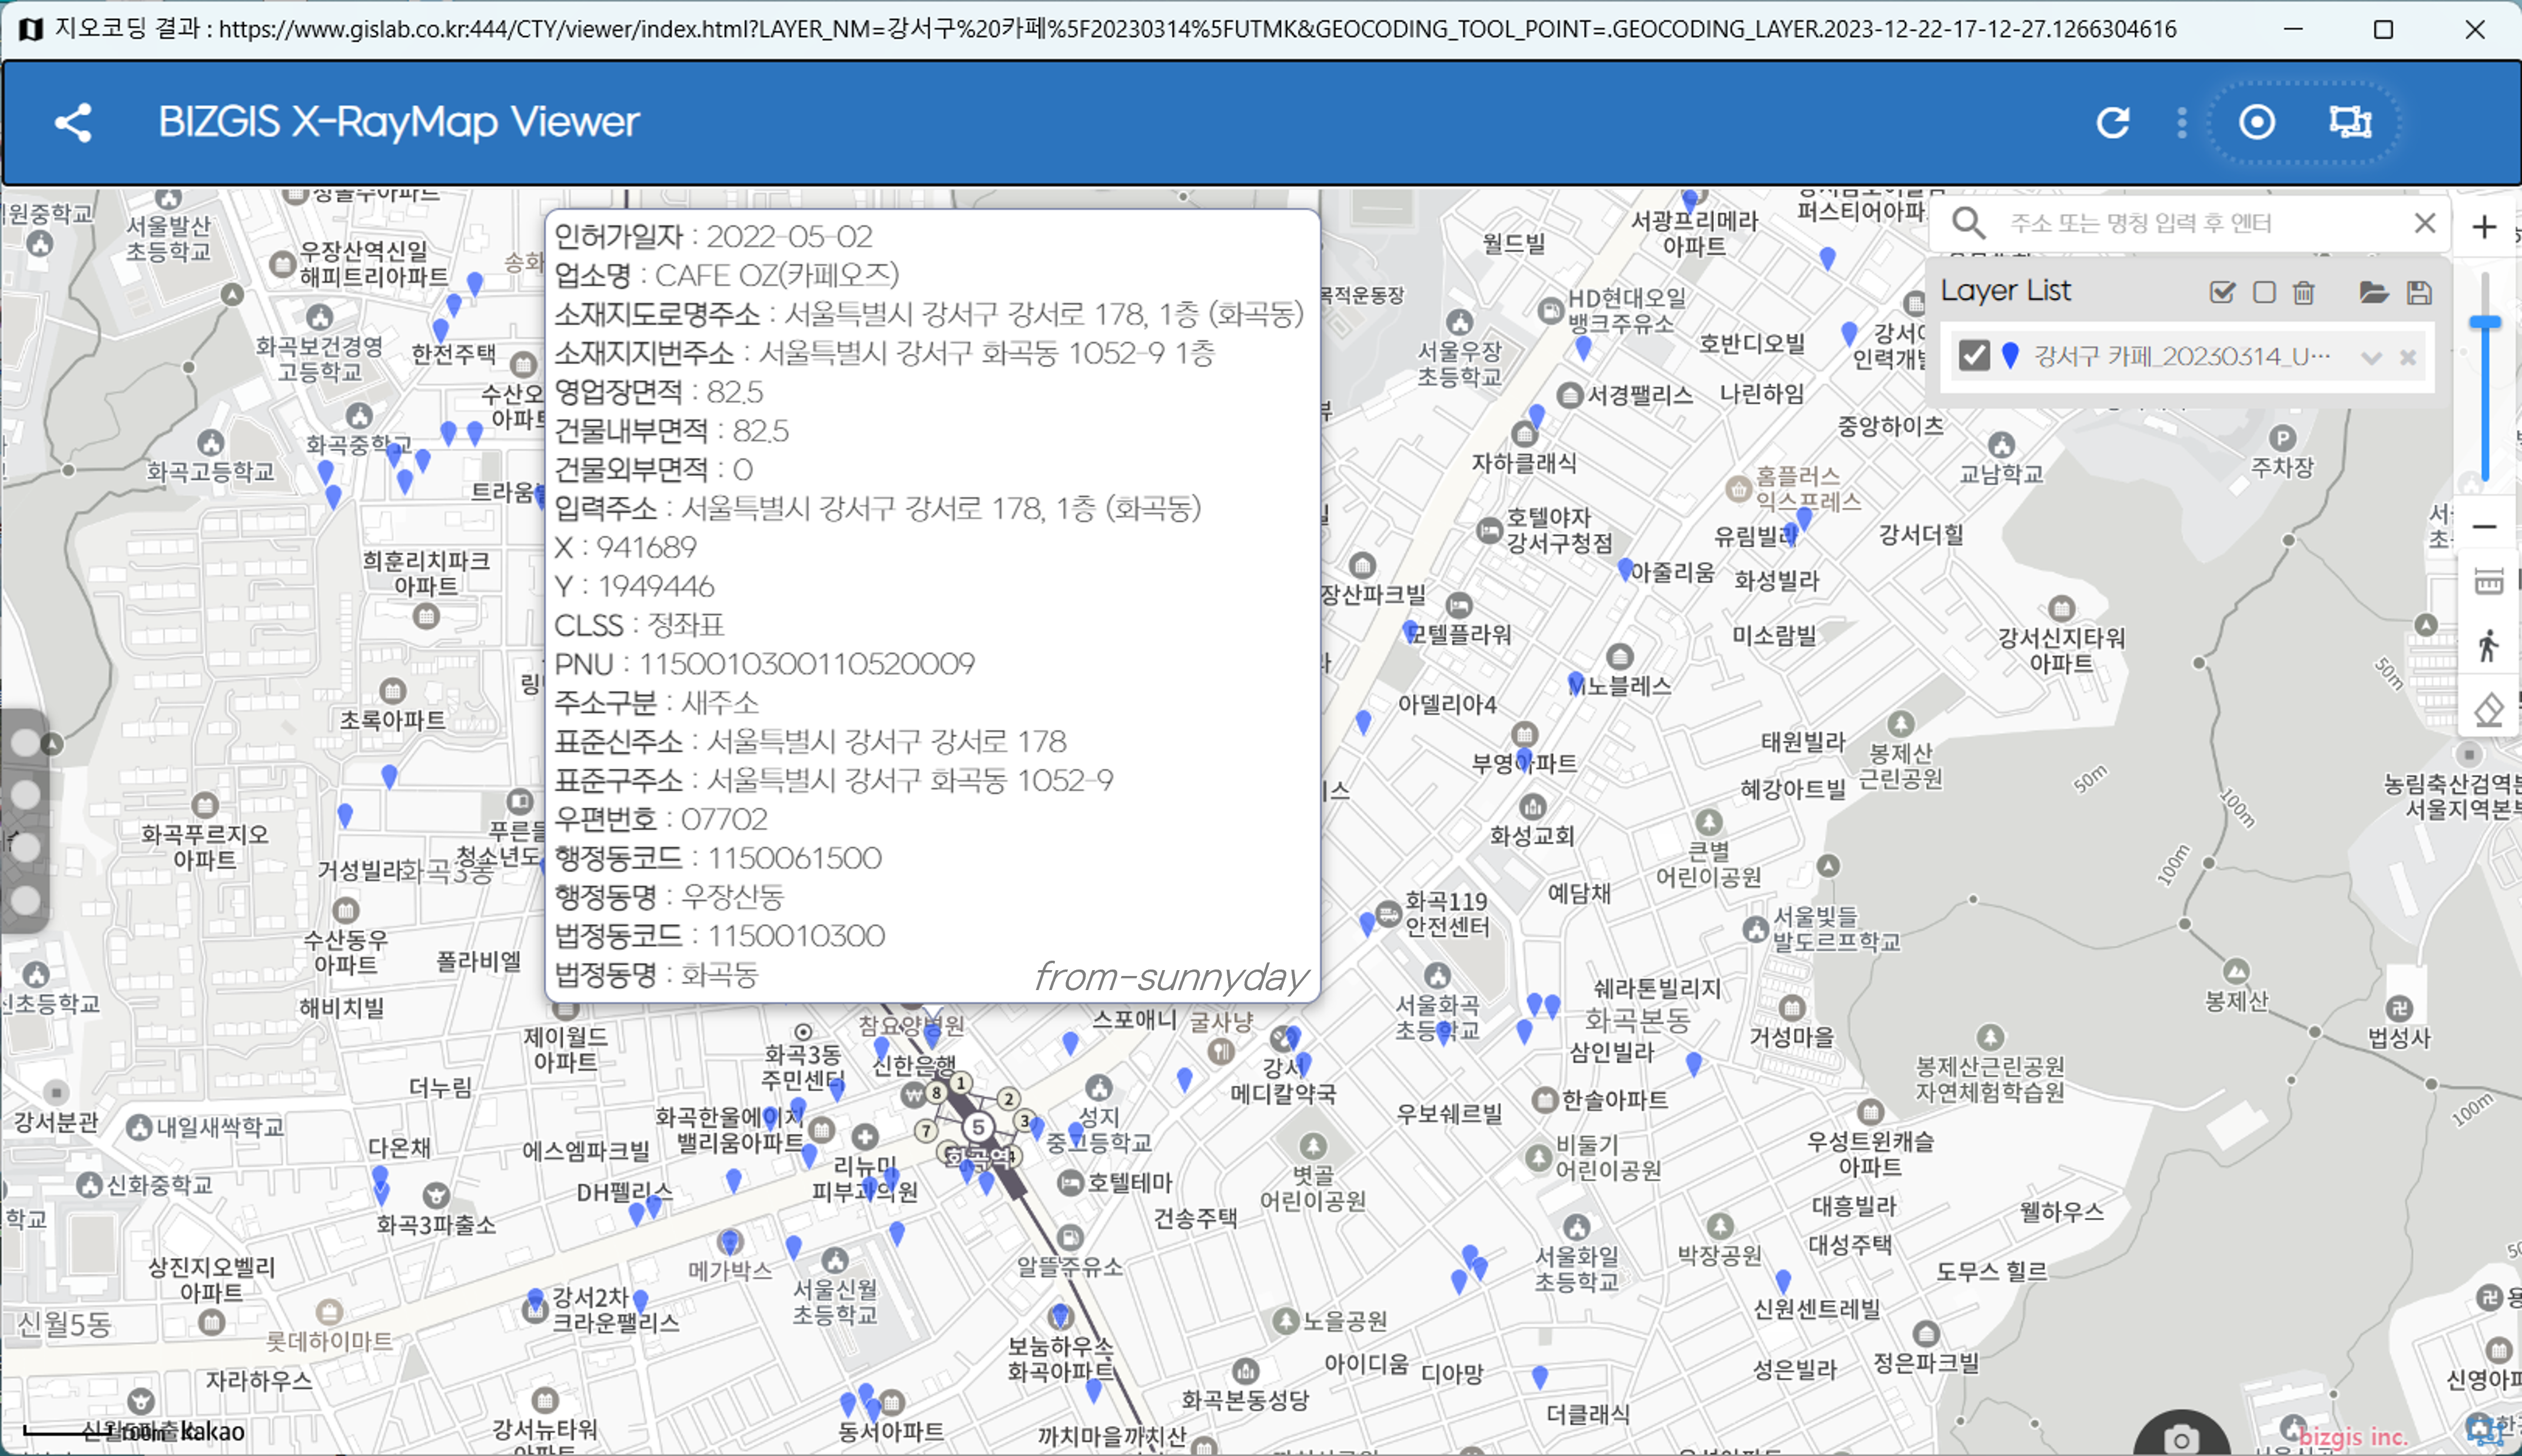The width and height of the screenshot is (2522, 1456).
Task: Click the X : 941689 coordinate line
Action: (625, 547)
